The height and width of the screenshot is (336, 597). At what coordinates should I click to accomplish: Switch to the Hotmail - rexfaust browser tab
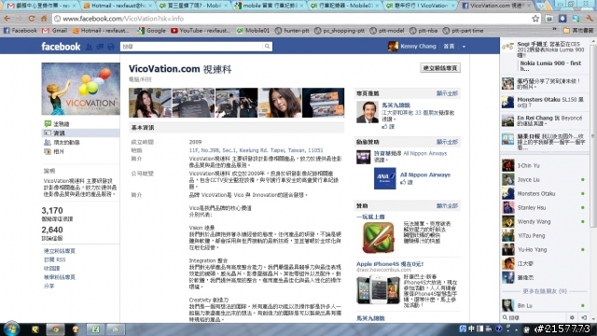click(118, 6)
